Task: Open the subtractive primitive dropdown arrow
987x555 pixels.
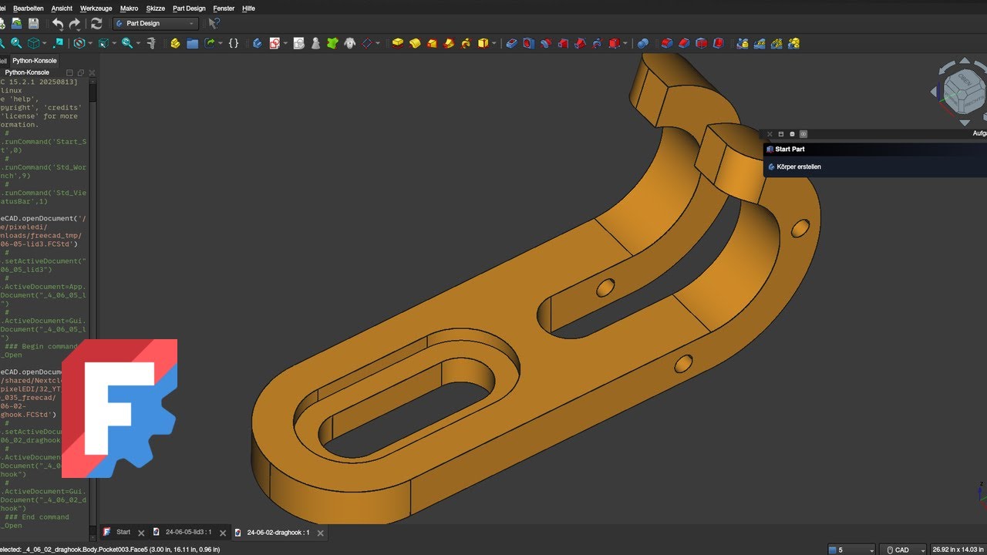Action: click(625, 44)
